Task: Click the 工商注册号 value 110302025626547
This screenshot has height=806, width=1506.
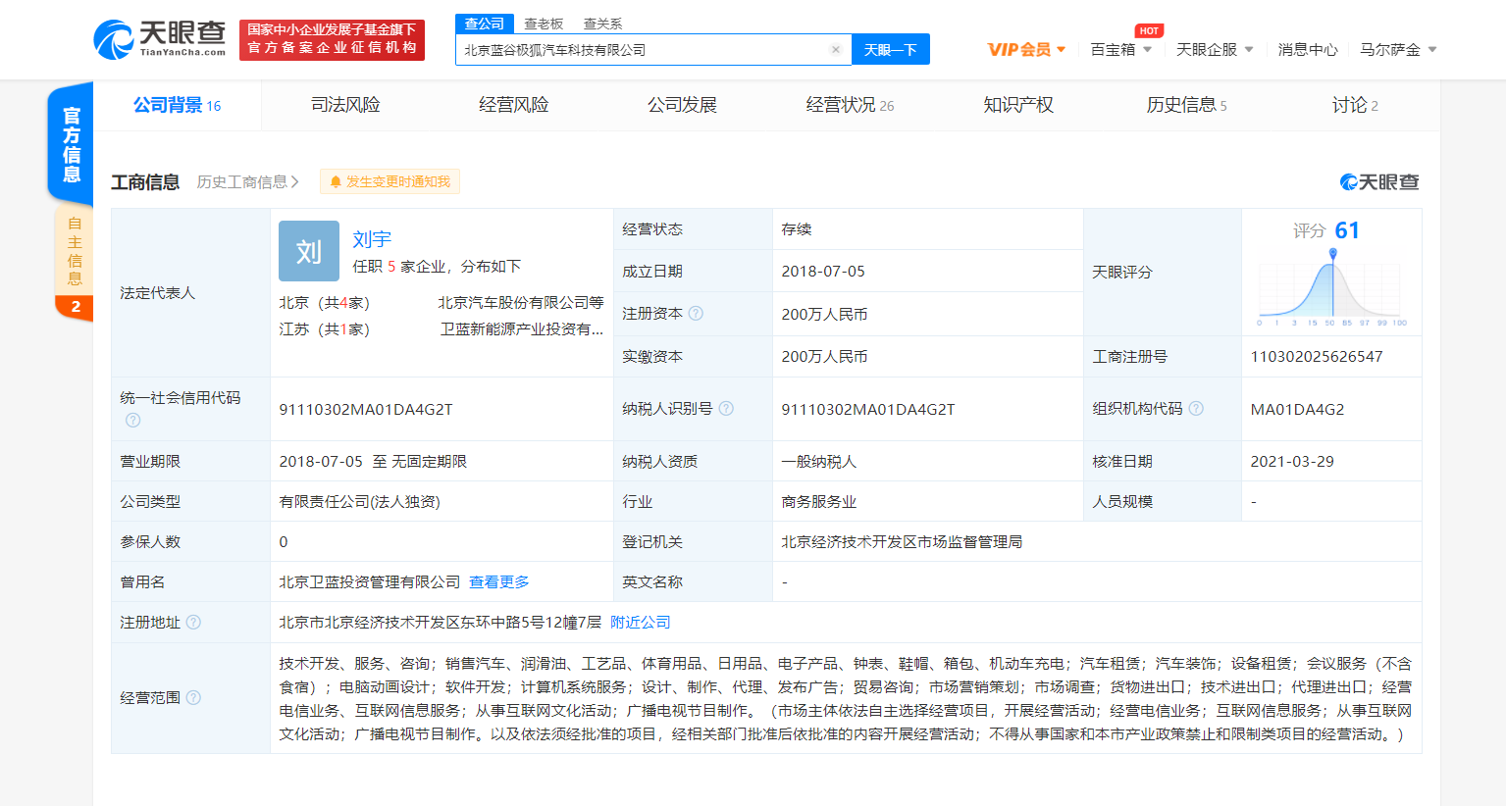Action: click(1317, 357)
